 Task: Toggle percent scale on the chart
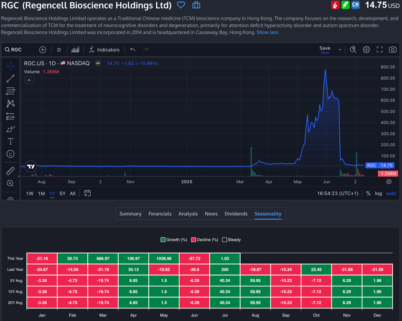(368, 194)
